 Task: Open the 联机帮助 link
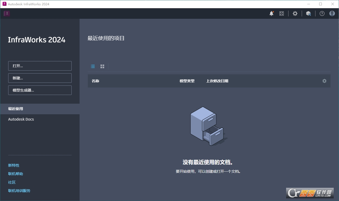16,174
